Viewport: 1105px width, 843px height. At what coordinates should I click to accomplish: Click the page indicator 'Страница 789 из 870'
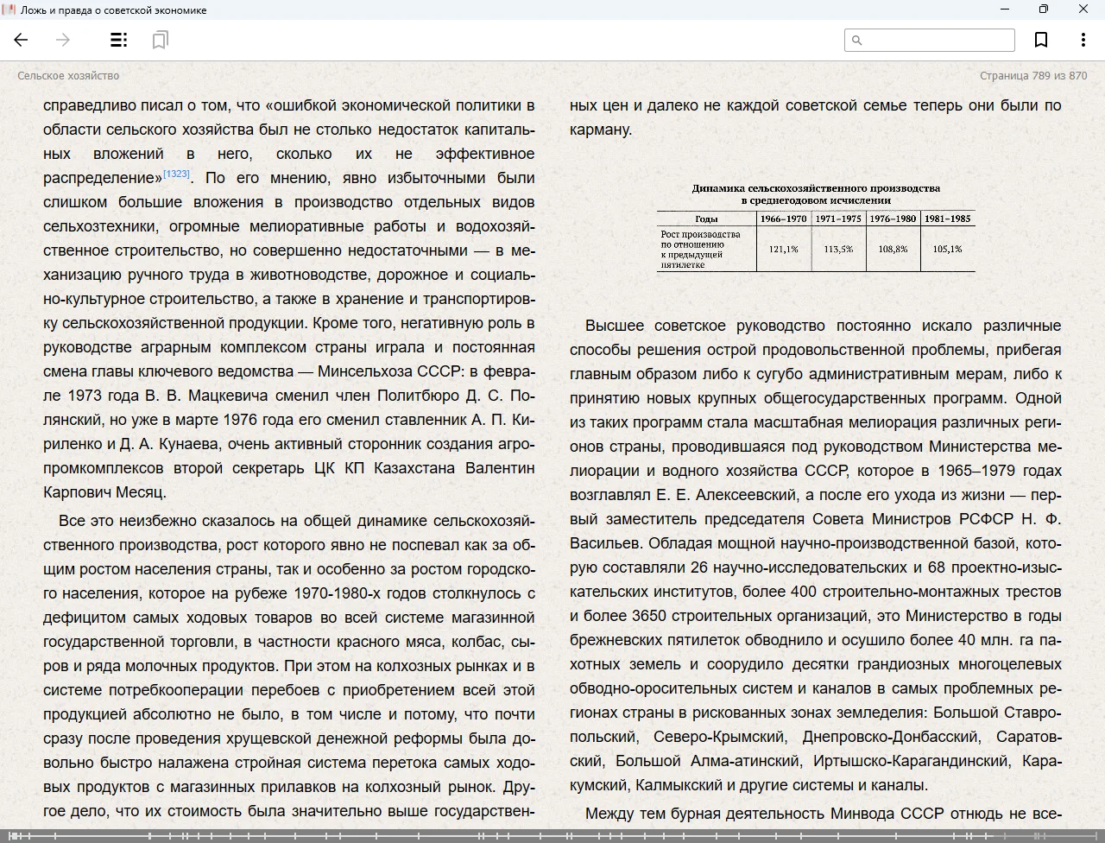pyautogui.click(x=1032, y=76)
